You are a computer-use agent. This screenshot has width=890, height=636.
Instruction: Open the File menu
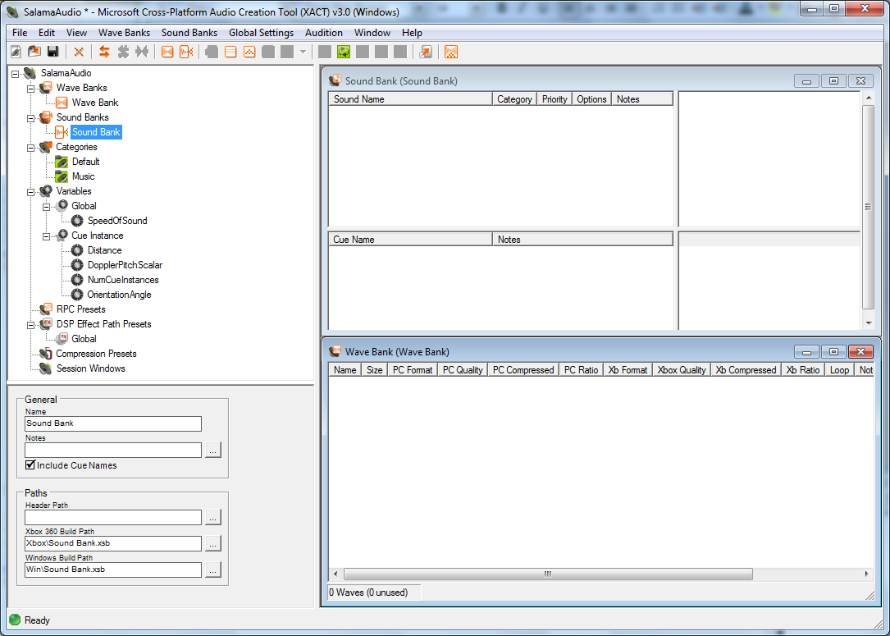pos(20,32)
